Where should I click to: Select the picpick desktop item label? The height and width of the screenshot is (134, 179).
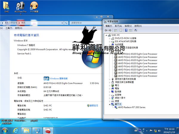34,121
